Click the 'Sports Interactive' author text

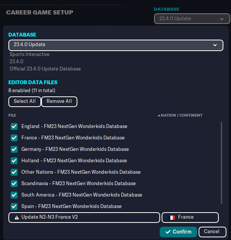[29, 54]
